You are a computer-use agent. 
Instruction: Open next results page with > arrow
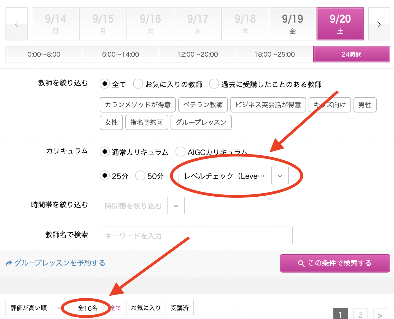tap(380, 315)
